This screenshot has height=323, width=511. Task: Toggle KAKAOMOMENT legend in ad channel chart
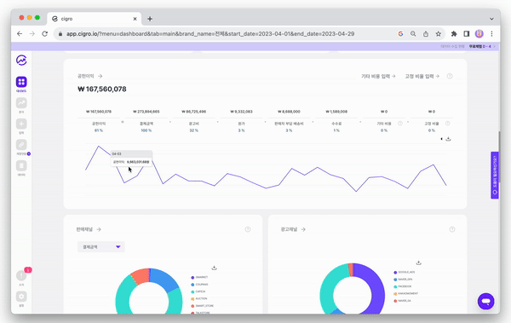(405, 294)
